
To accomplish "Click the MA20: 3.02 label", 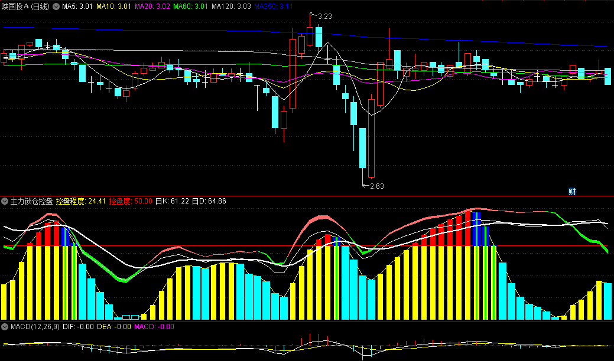I will pyautogui.click(x=152, y=6).
